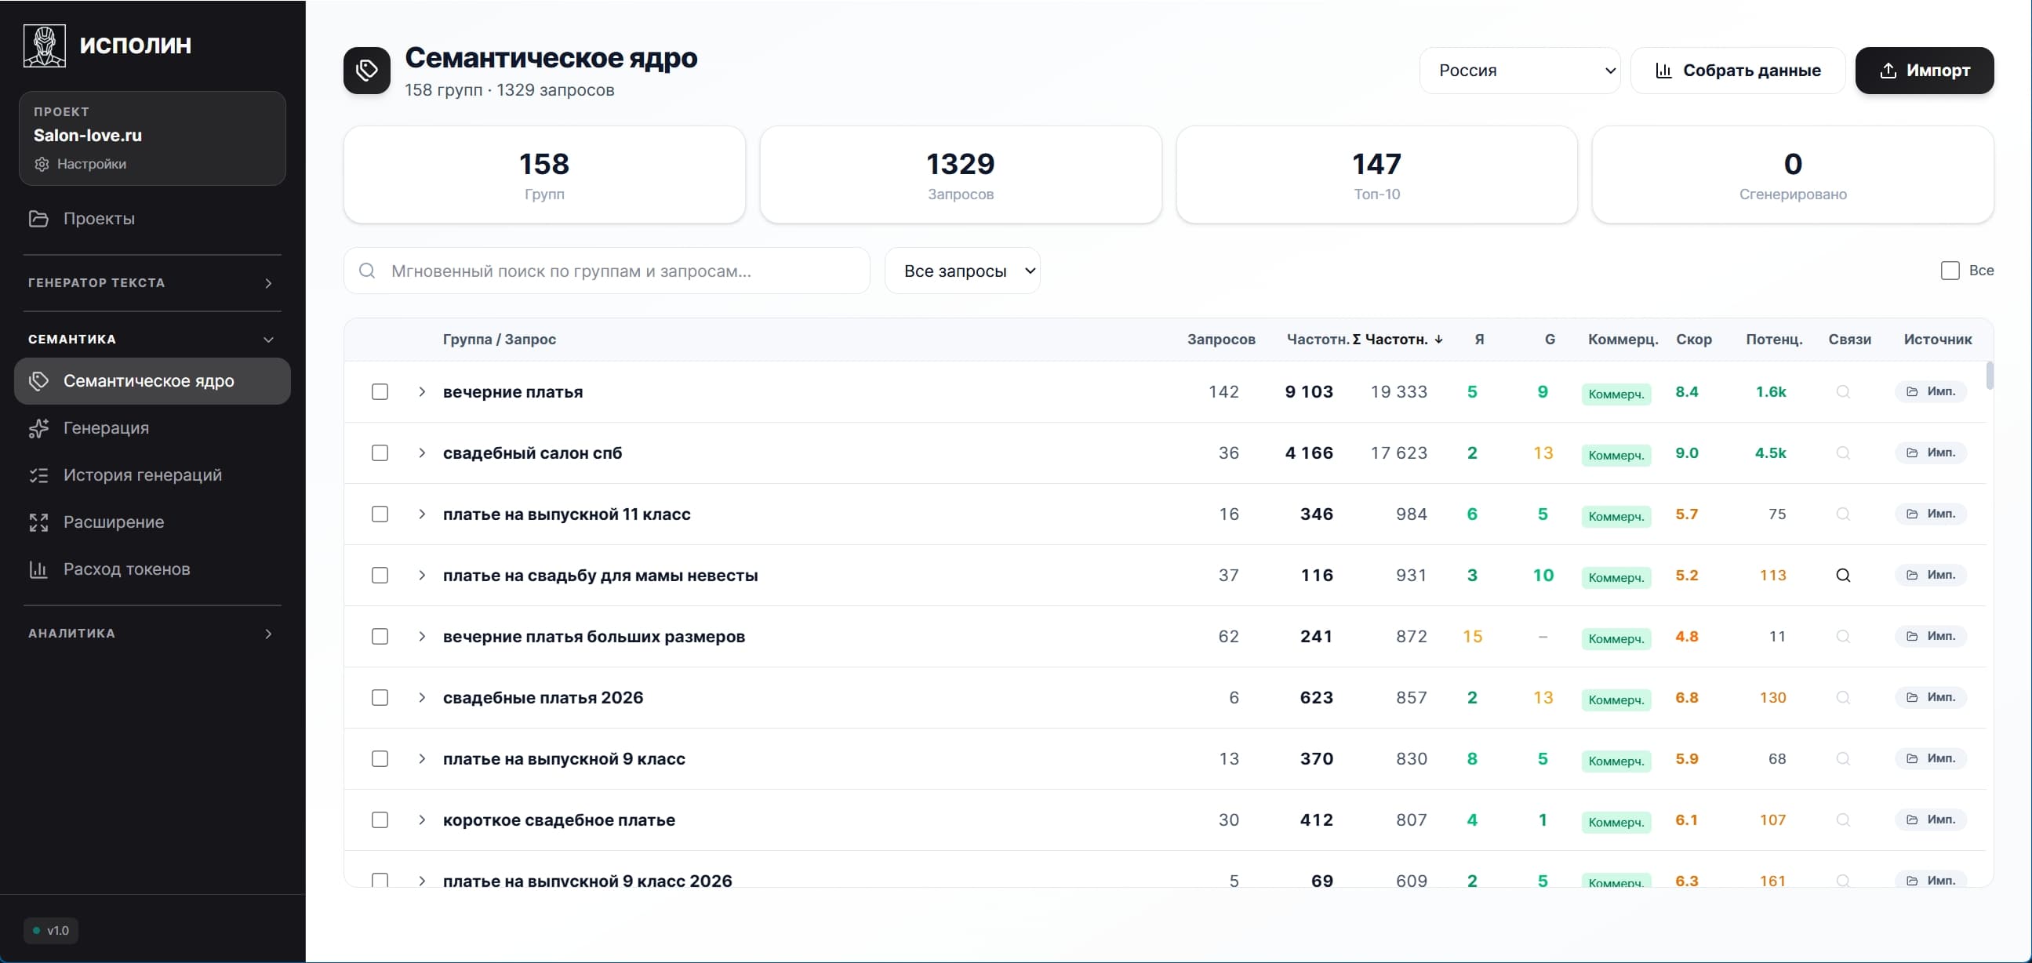This screenshot has height=963, width=2032.
Task: Click Собрать данные button
Action: 1738,71
